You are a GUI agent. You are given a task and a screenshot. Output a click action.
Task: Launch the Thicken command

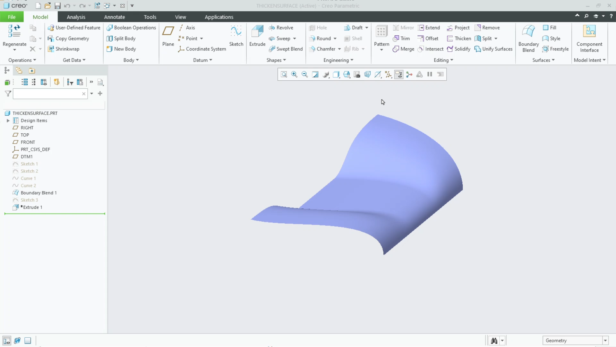459,38
